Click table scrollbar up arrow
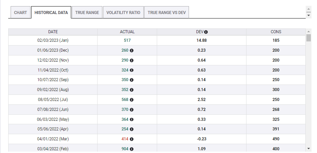The image size is (317, 153). 309,31
